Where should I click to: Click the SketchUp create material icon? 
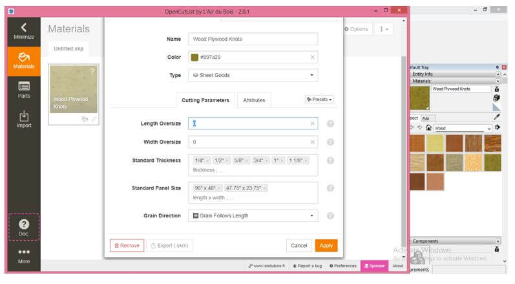click(x=497, y=98)
